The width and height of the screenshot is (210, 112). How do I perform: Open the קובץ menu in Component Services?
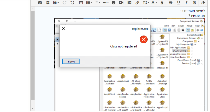(x=197, y=26)
